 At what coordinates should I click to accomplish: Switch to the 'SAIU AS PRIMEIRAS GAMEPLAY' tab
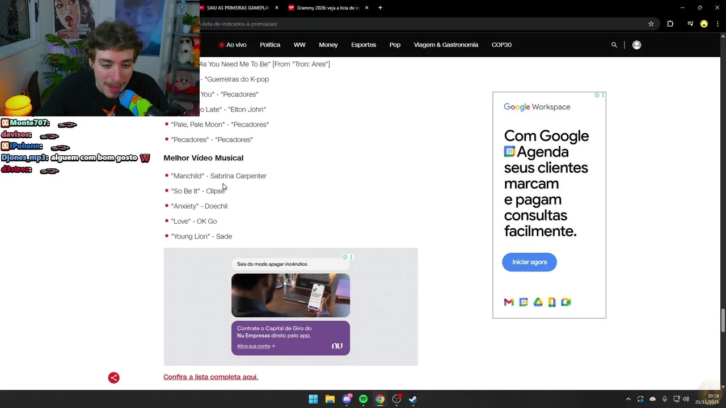[x=237, y=7]
